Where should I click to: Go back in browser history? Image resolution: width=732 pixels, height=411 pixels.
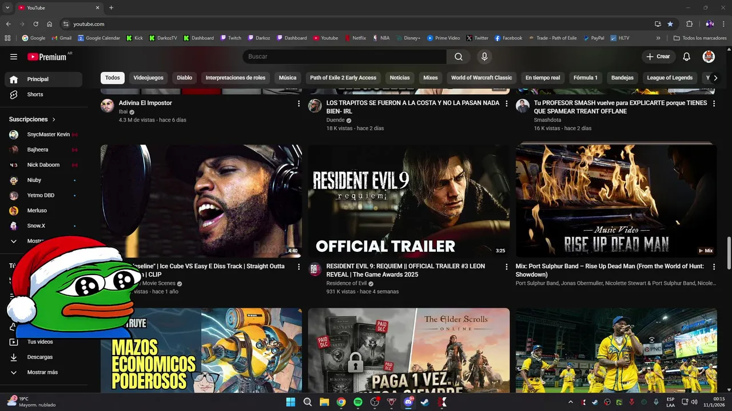tap(8, 24)
